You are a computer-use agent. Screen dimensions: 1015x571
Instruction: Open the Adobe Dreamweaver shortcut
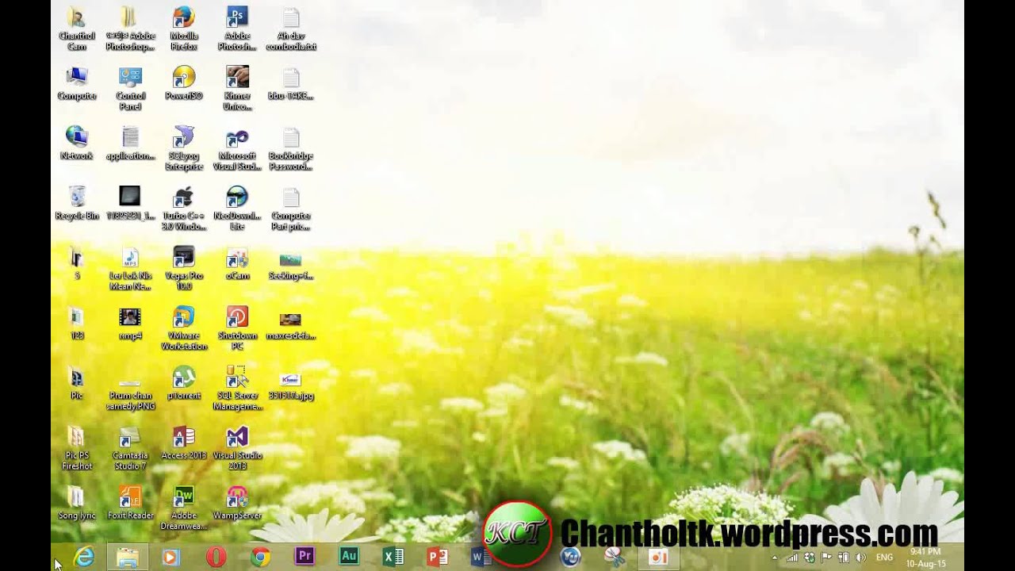(184, 508)
